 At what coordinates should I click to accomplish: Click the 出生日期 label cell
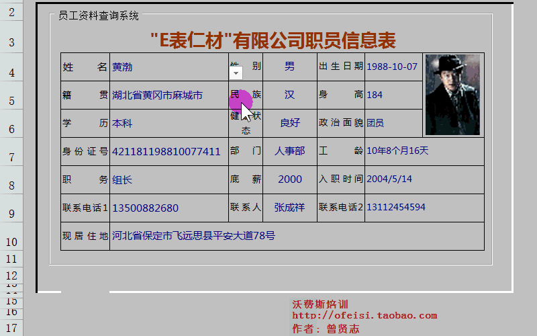pos(341,67)
